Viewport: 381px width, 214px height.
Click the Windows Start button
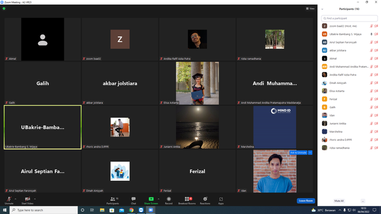point(5,210)
